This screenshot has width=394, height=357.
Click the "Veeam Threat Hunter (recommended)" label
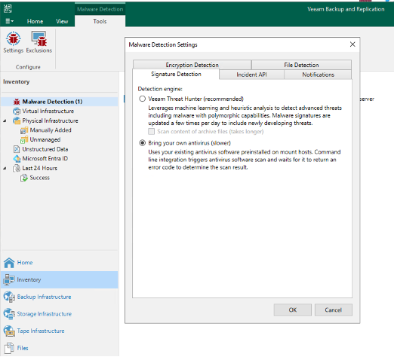tap(195, 99)
